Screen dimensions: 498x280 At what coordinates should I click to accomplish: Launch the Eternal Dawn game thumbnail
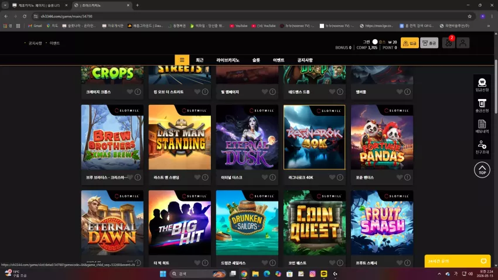tap(112, 223)
